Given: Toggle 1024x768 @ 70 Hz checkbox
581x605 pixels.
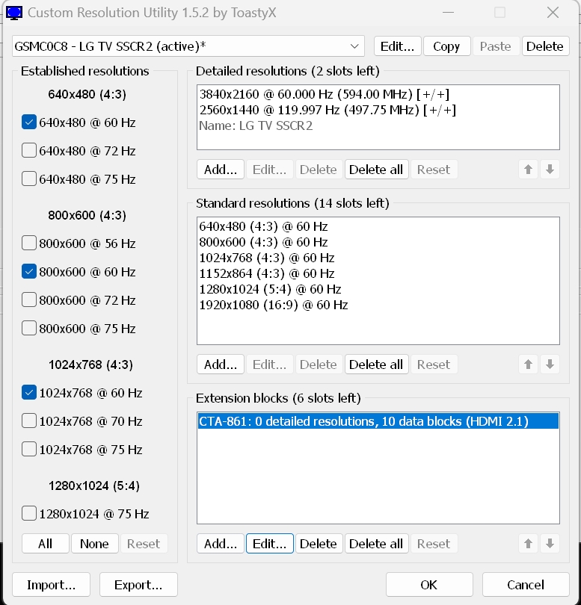Looking at the screenshot, I should [29, 421].
